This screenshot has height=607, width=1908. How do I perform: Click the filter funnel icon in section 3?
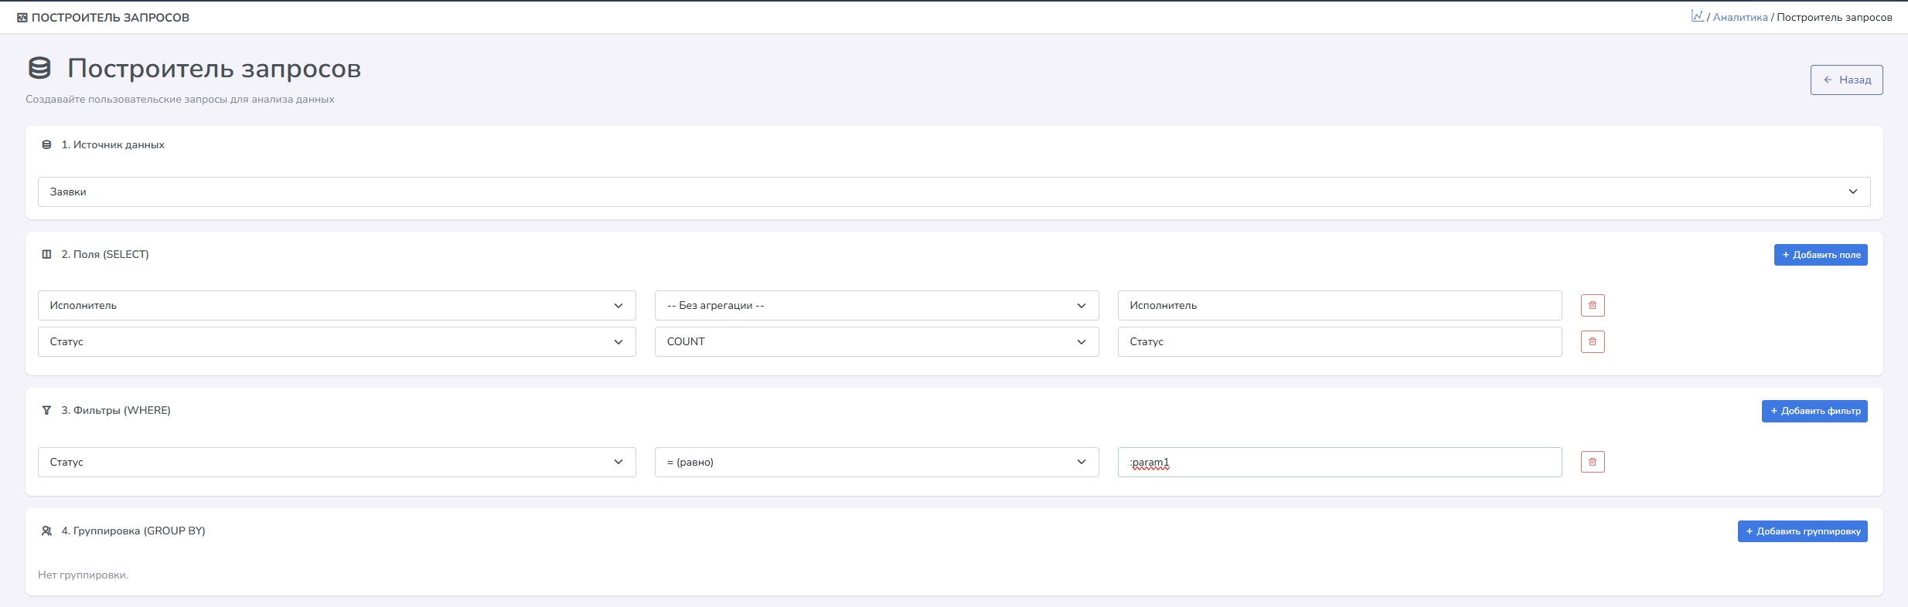coord(46,410)
